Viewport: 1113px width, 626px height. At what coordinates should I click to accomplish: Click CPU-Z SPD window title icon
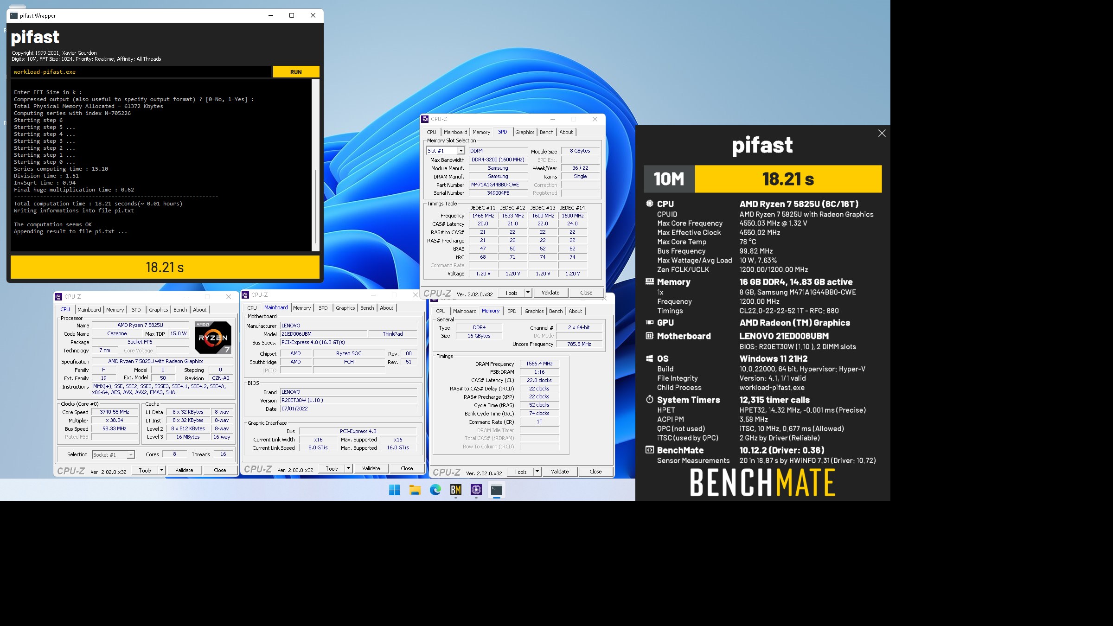coord(425,119)
